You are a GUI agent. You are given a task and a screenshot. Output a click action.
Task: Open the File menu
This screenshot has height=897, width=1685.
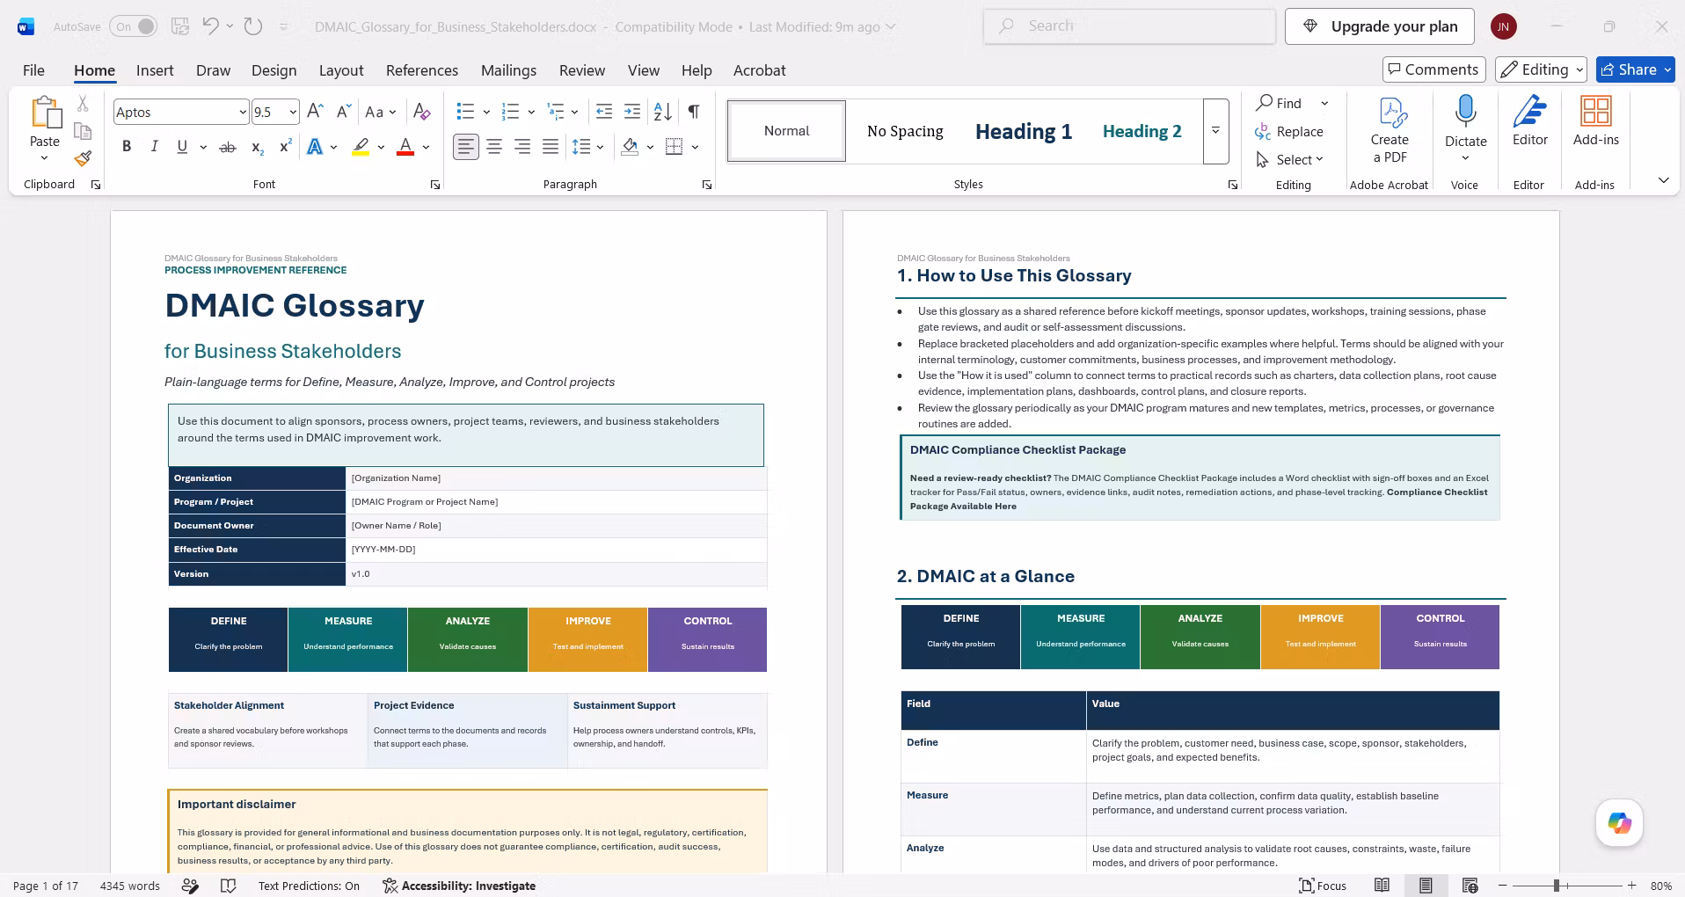(x=33, y=70)
